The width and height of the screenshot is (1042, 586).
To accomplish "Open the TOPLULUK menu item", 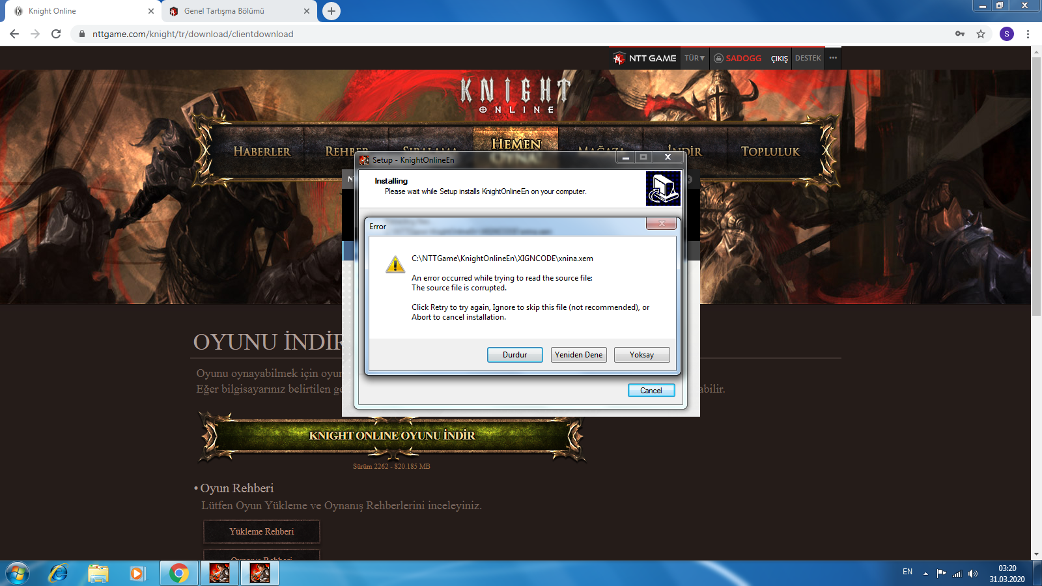I will coord(770,151).
